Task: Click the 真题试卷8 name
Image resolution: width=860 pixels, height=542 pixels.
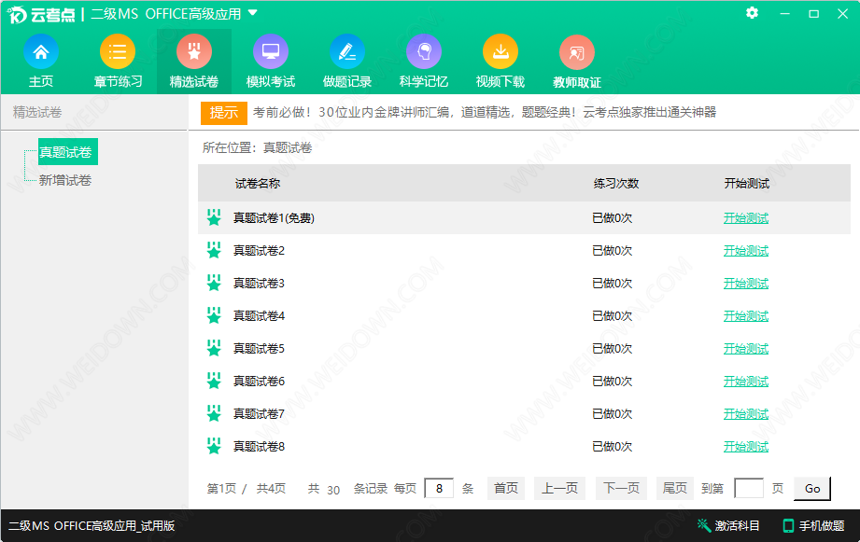Action: 259,447
